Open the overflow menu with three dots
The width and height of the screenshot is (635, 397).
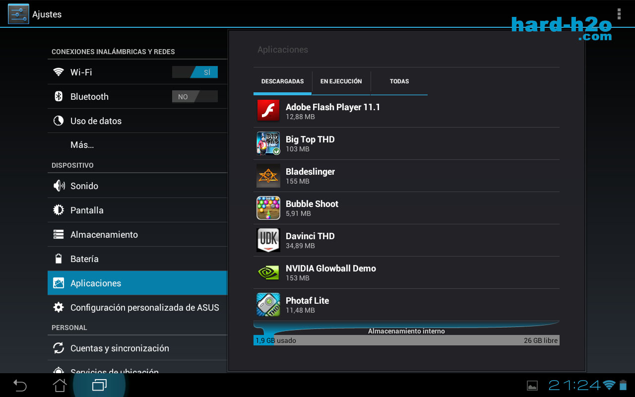point(619,14)
